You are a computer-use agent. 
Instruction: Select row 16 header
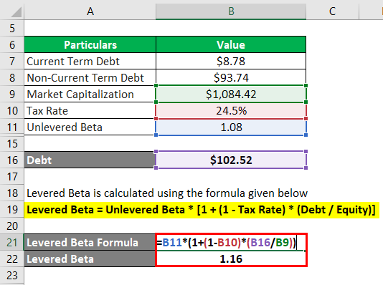click(x=12, y=160)
